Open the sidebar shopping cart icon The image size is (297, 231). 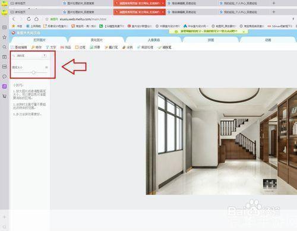pos(4,96)
